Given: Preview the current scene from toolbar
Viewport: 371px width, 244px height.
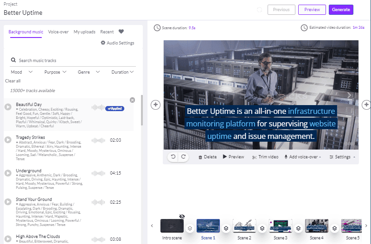Looking at the screenshot, I should coord(233,157).
